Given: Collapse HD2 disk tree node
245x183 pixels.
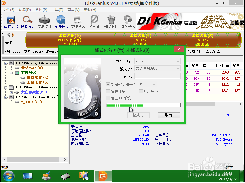Looking at the screenshot, I should tap(6, 97).
